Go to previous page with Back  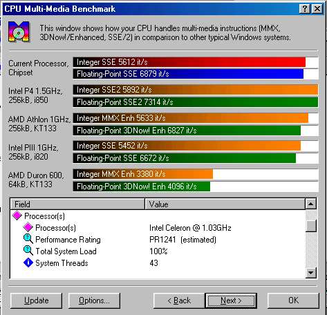click(179, 300)
